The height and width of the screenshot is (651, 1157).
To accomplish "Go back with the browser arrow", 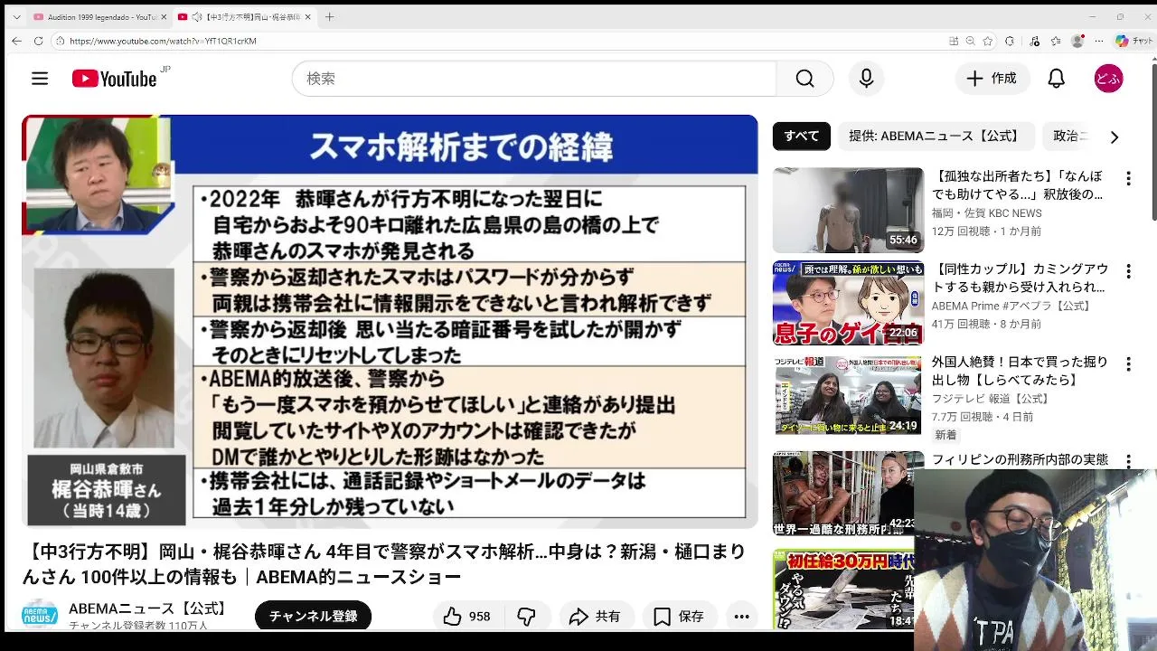I will click(16, 41).
